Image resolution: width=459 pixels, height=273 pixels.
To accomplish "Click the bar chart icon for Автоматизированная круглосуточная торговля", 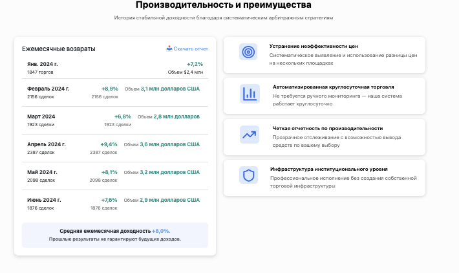I will coord(250,94).
